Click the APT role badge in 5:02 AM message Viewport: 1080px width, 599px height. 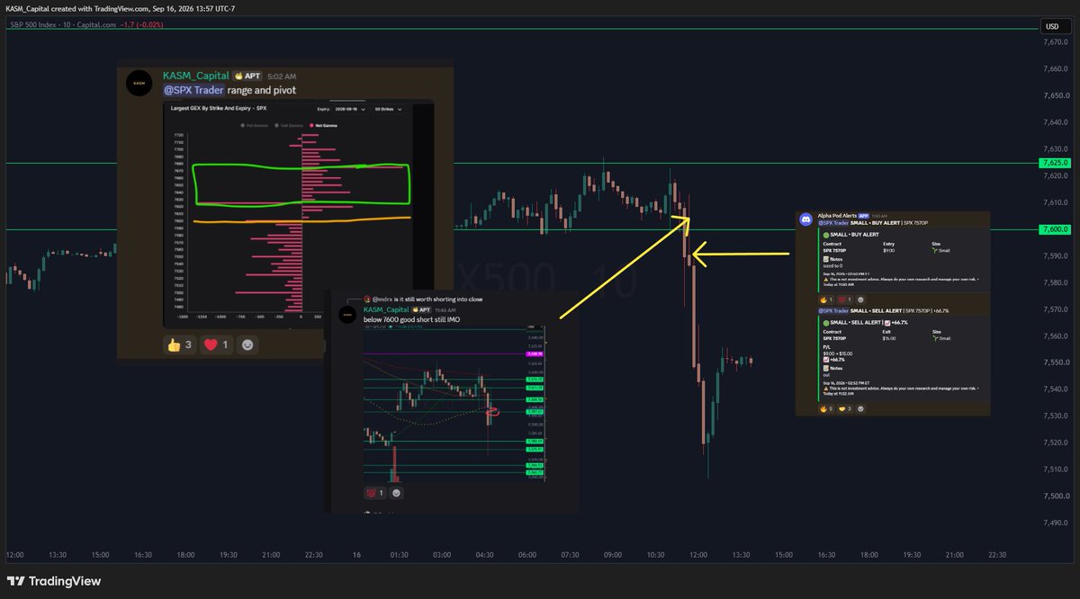[x=247, y=76]
